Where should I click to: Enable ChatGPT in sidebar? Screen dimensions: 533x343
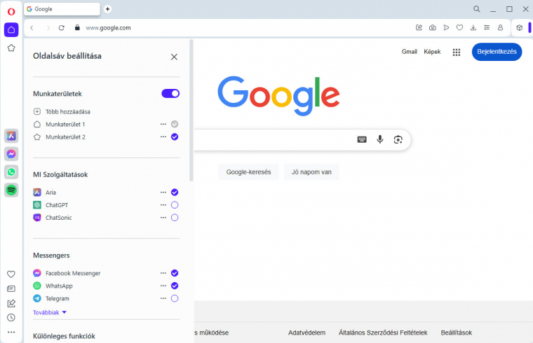175,205
